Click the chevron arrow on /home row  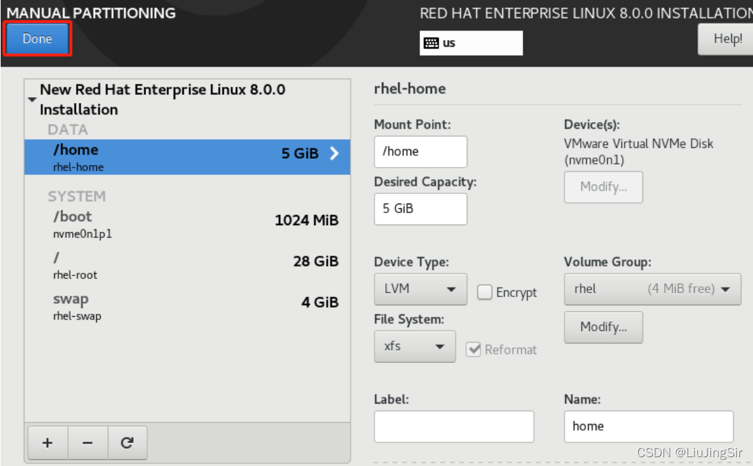click(x=334, y=153)
